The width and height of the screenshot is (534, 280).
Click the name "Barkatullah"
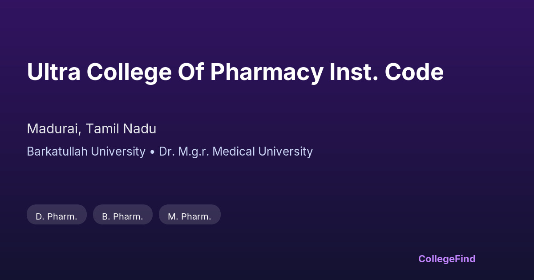57,152
